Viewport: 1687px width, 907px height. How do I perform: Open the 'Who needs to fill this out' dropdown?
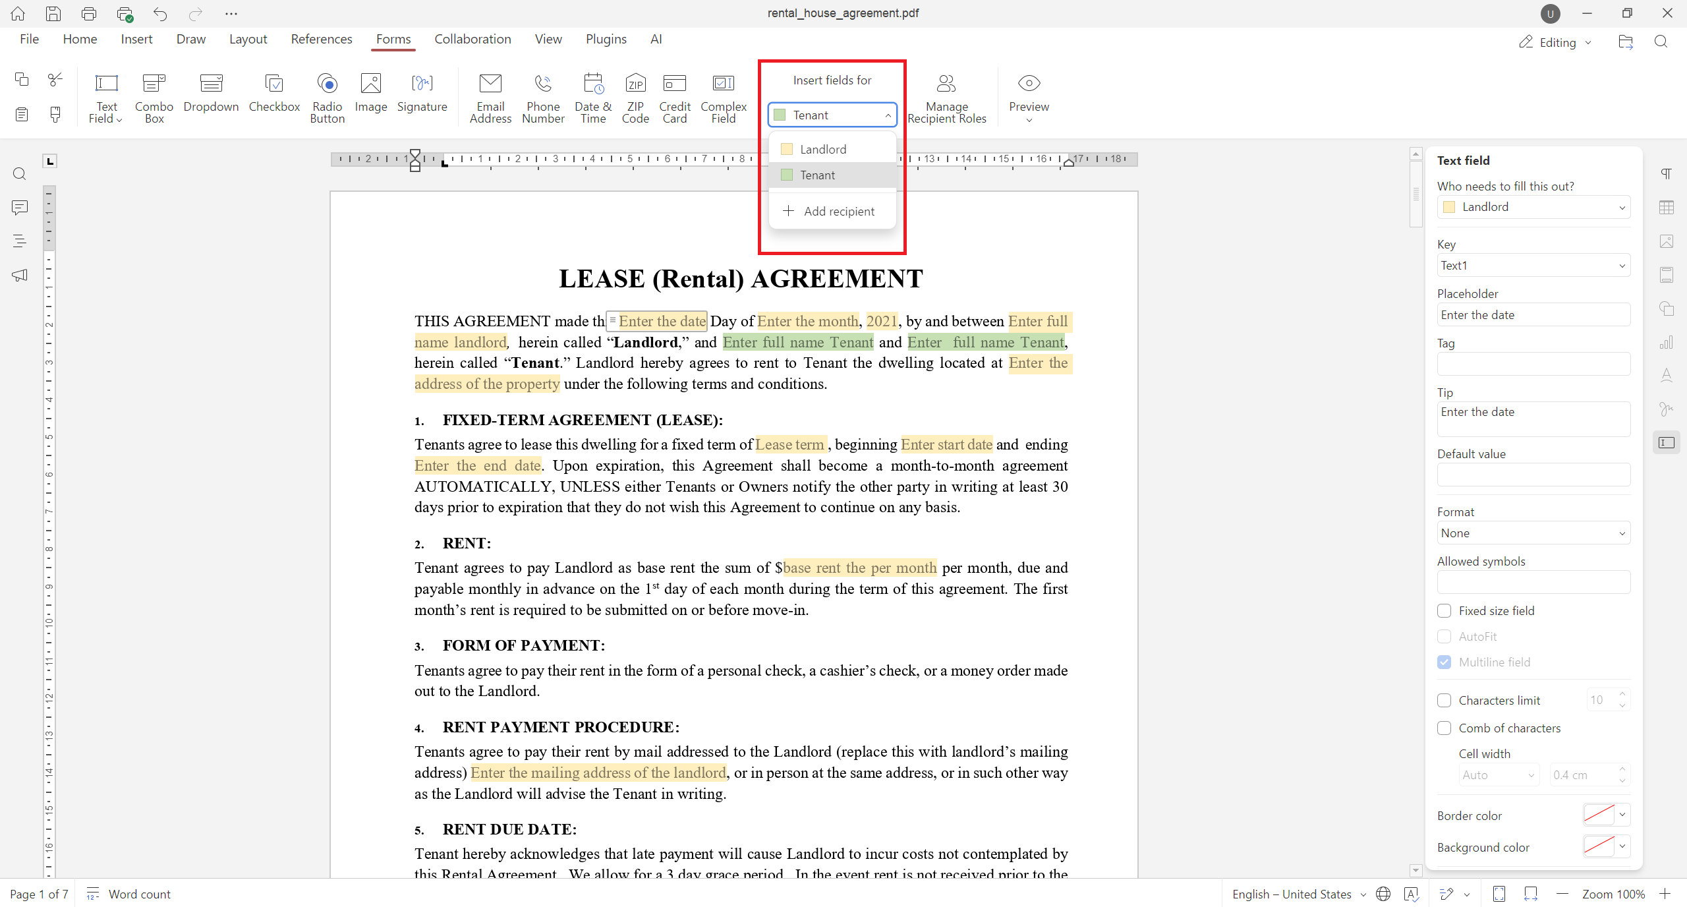coord(1533,206)
